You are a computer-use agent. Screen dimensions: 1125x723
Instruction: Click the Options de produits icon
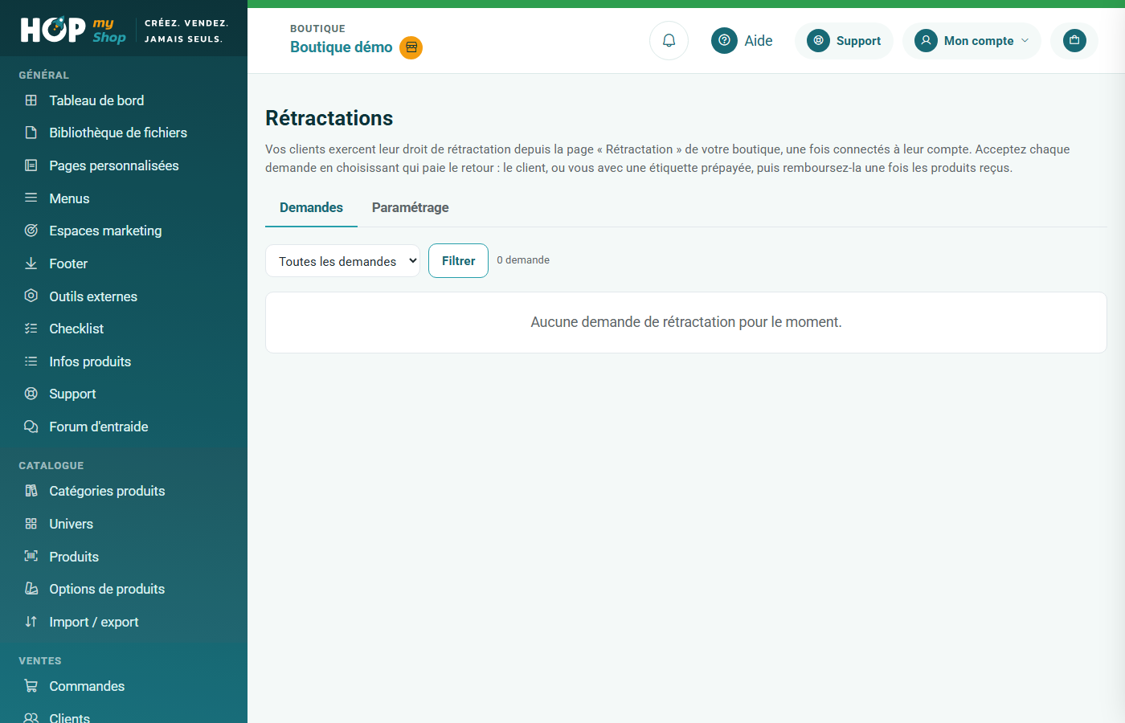click(x=31, y=589)
